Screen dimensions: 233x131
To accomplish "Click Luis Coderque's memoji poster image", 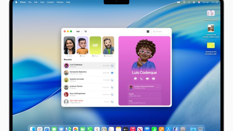I will pos(144,55).
